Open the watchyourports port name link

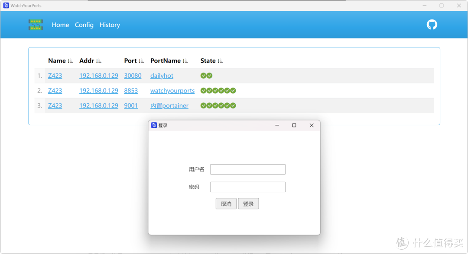click(172, 91)
